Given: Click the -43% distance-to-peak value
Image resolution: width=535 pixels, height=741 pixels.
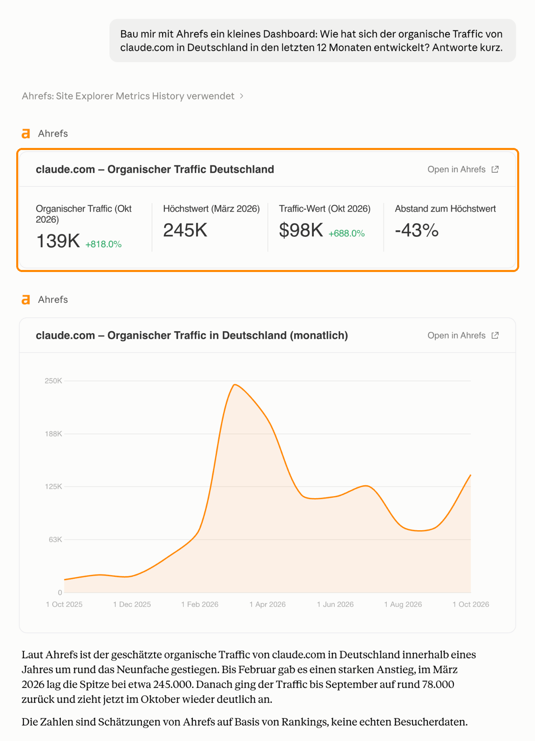Looking at the screenshot, I should (417, 230).
